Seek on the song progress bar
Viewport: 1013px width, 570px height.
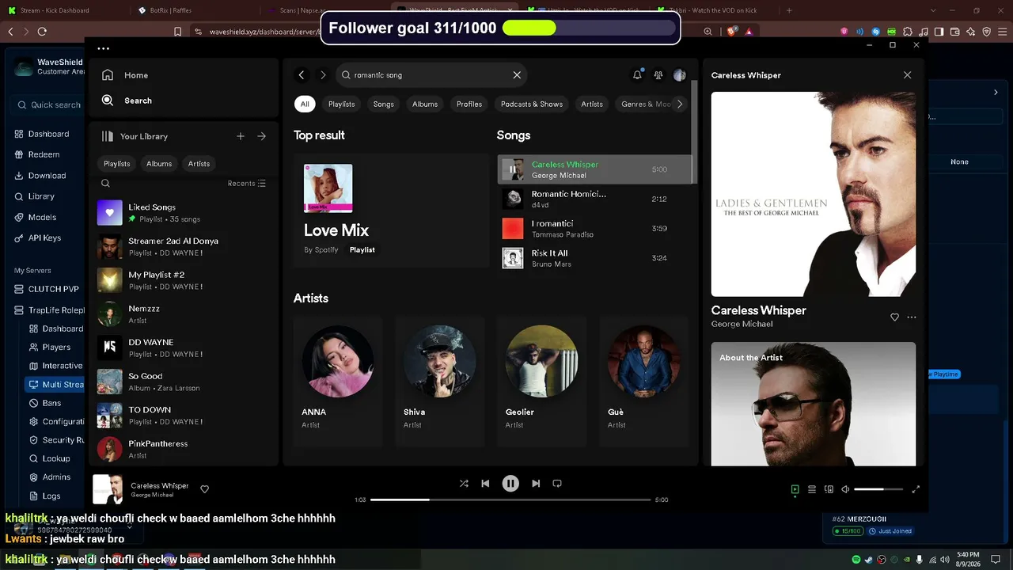510,500
